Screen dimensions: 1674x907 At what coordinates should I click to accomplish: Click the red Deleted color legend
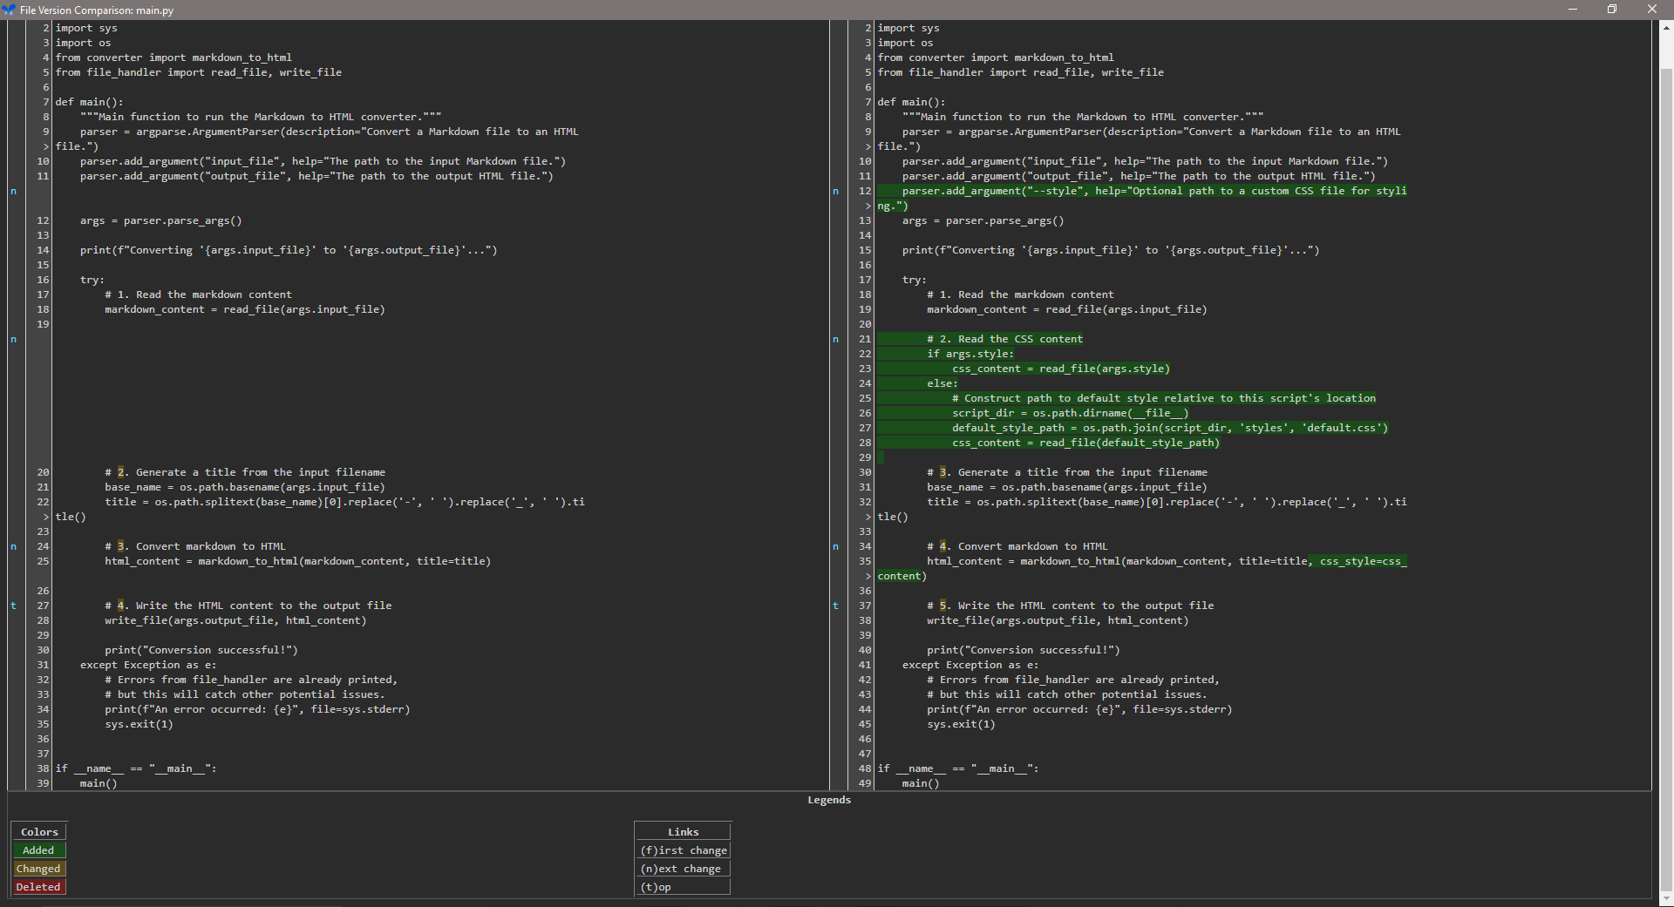[x=38, y=887]
